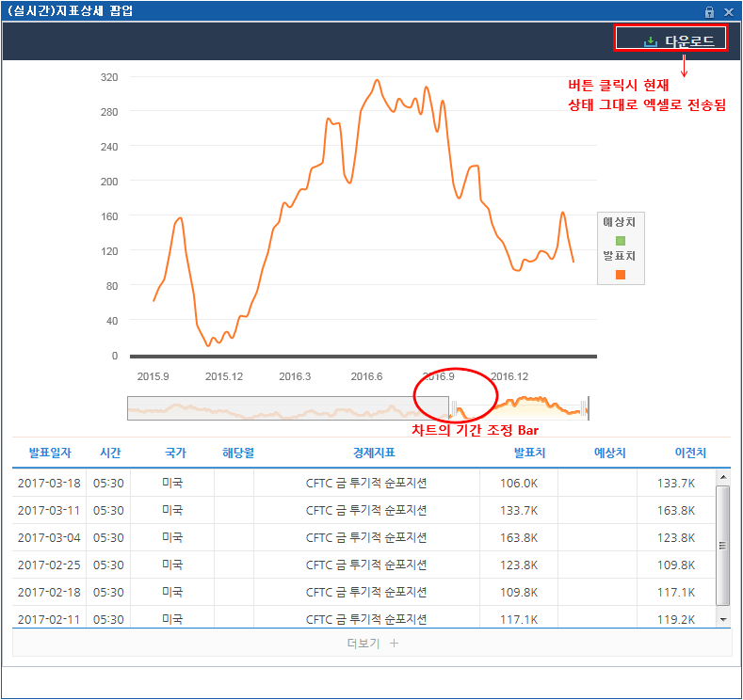
Task: Click CFTC 금 투기적 순포지션 in 2017-02-25 row
Action: [x=366, y=565]
